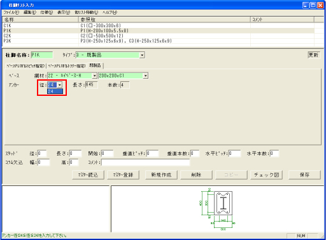Click the スタッド 長さ input field
Image resolution: width=326 pixels, height=240 pixels.
click(75, 154)
